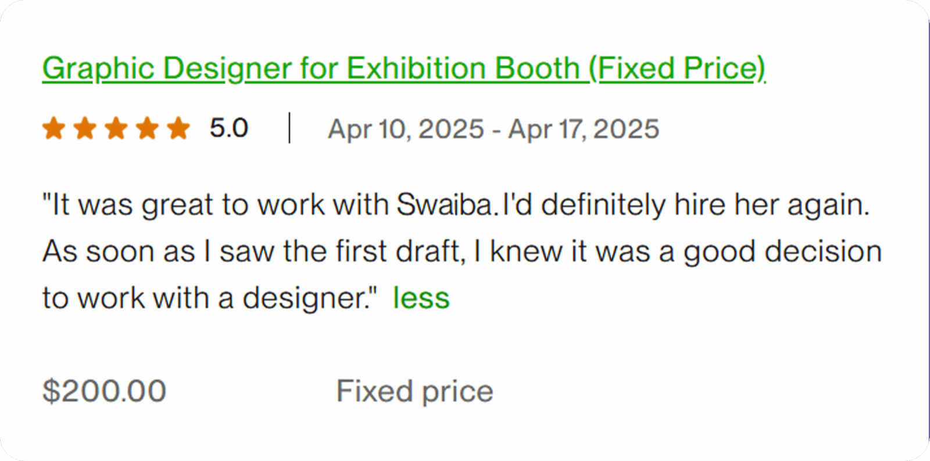The width and height of the screenshot is (930, 461).
Task: Open the Graphic Designer for Exhibition Booth link
Action: (403, 69)
